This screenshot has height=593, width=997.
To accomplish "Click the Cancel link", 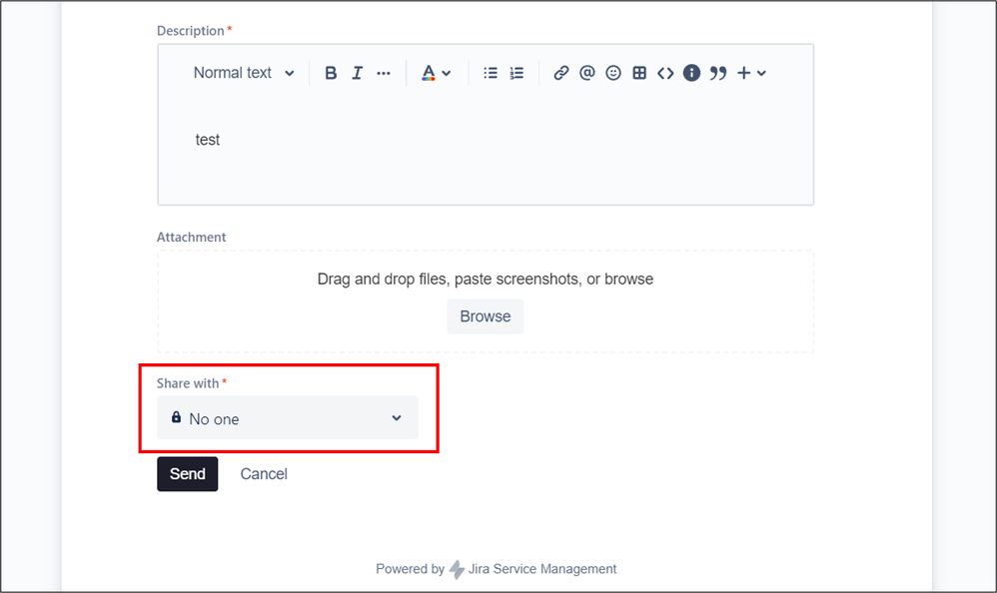I will [x=264, y=474].
